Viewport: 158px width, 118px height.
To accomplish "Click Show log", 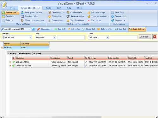I will pyautogui.click(x=117, y=13).
